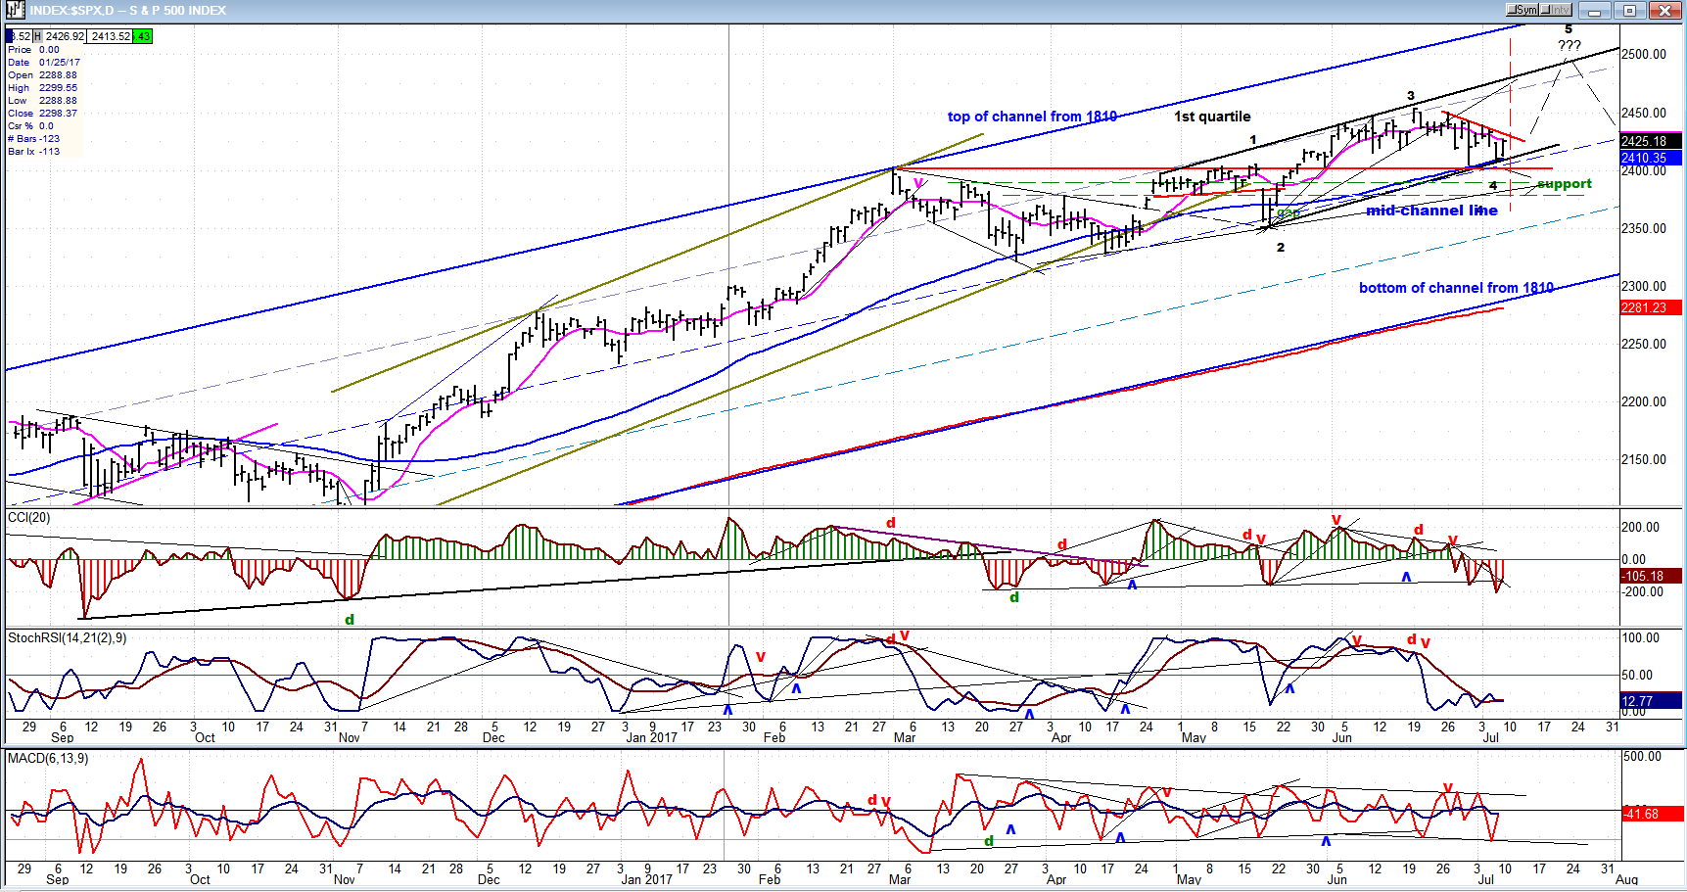1687x892 pixels.
Task: Select the StochRSI(14,21(2),9) indicator label
Action: 67,637
